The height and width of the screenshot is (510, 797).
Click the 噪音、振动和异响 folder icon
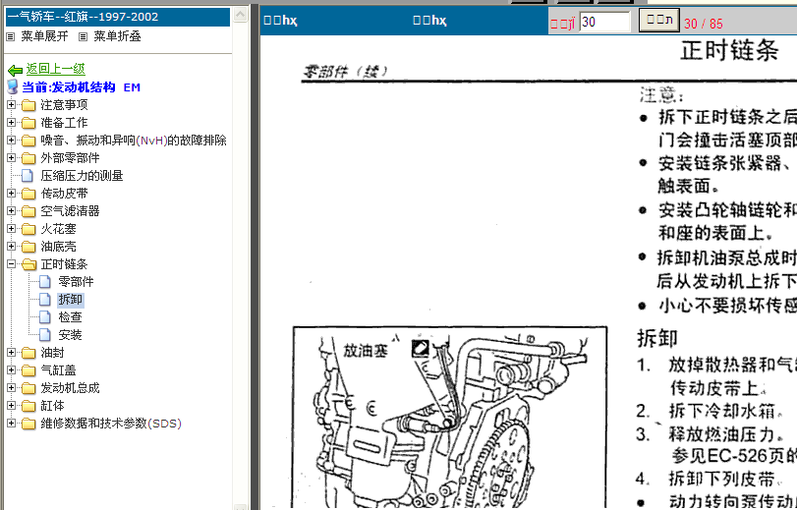point(28,141)
